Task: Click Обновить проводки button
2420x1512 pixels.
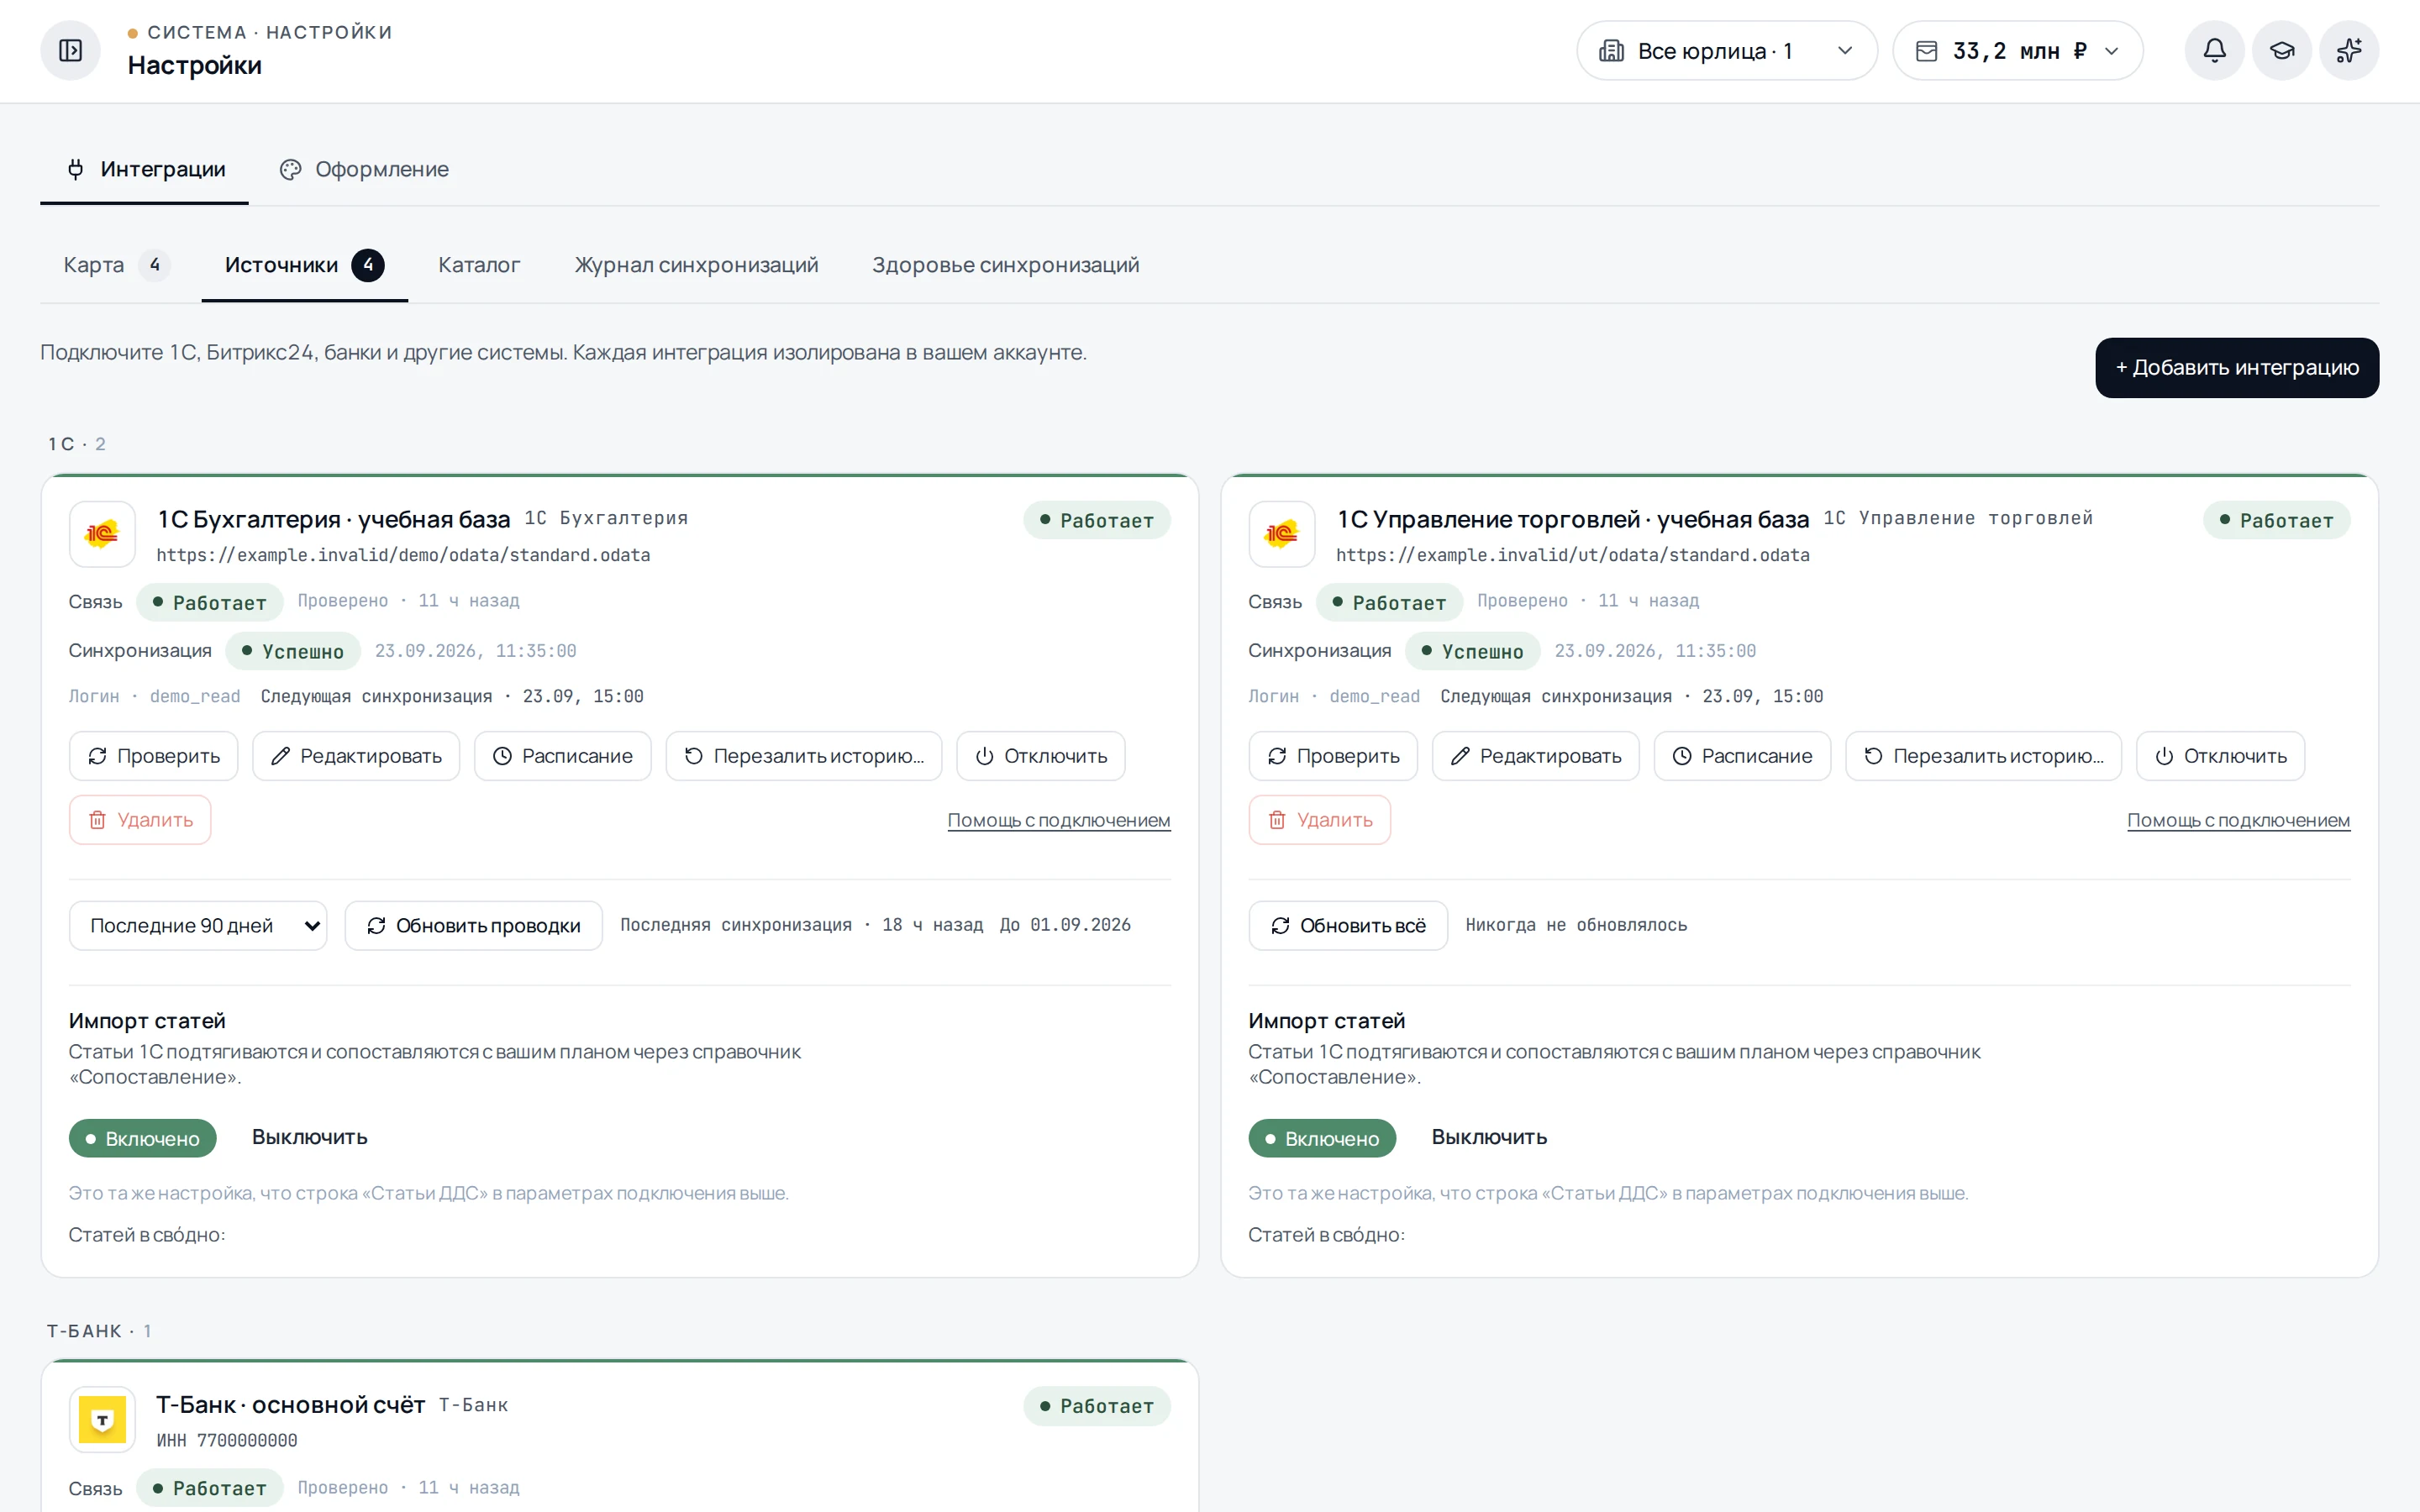Action: [474, 926]
